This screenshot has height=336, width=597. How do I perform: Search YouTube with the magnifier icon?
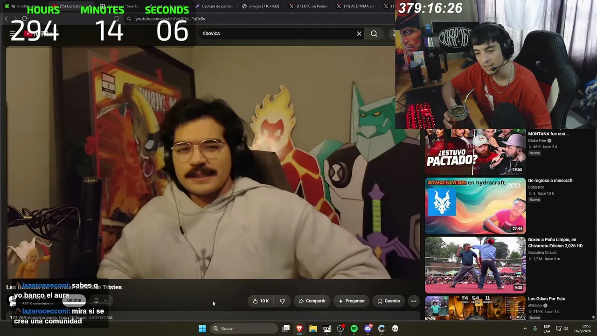click(x=374, y=34)
